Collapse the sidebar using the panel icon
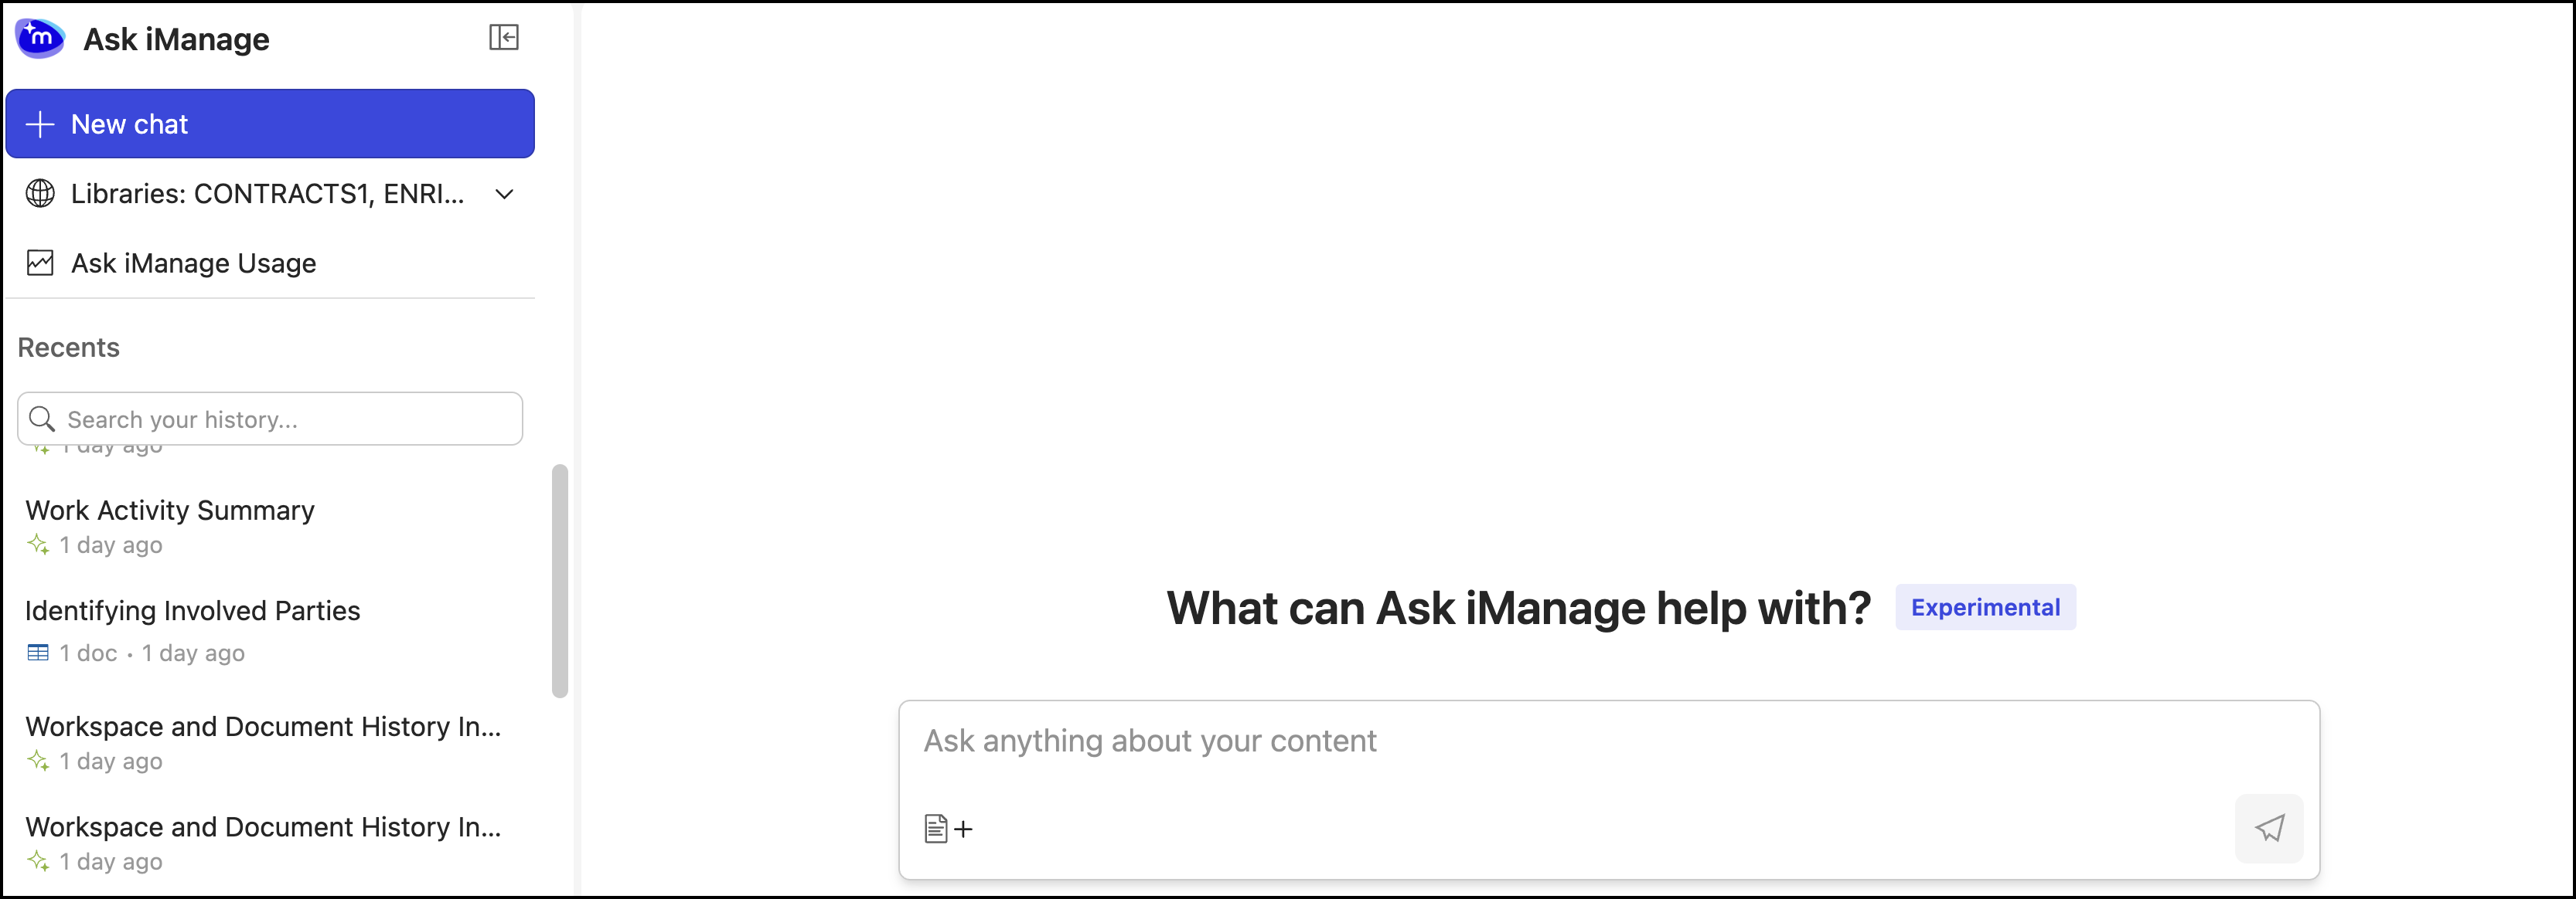Image resolution: width=2576 pixels, height=899 pixels. pos(505,37)
